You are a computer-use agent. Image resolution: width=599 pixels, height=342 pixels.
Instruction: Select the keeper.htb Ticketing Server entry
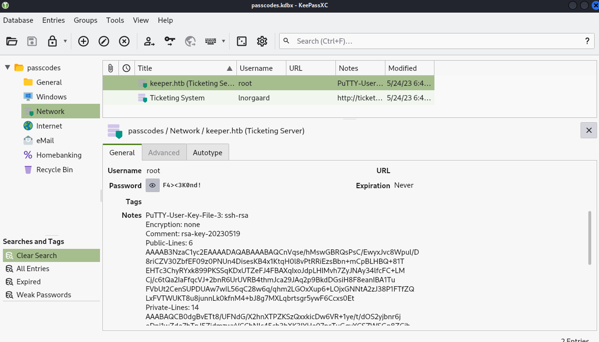coord(268,83)
